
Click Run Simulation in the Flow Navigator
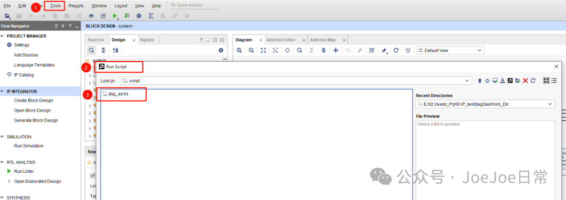tap(28, 146)
